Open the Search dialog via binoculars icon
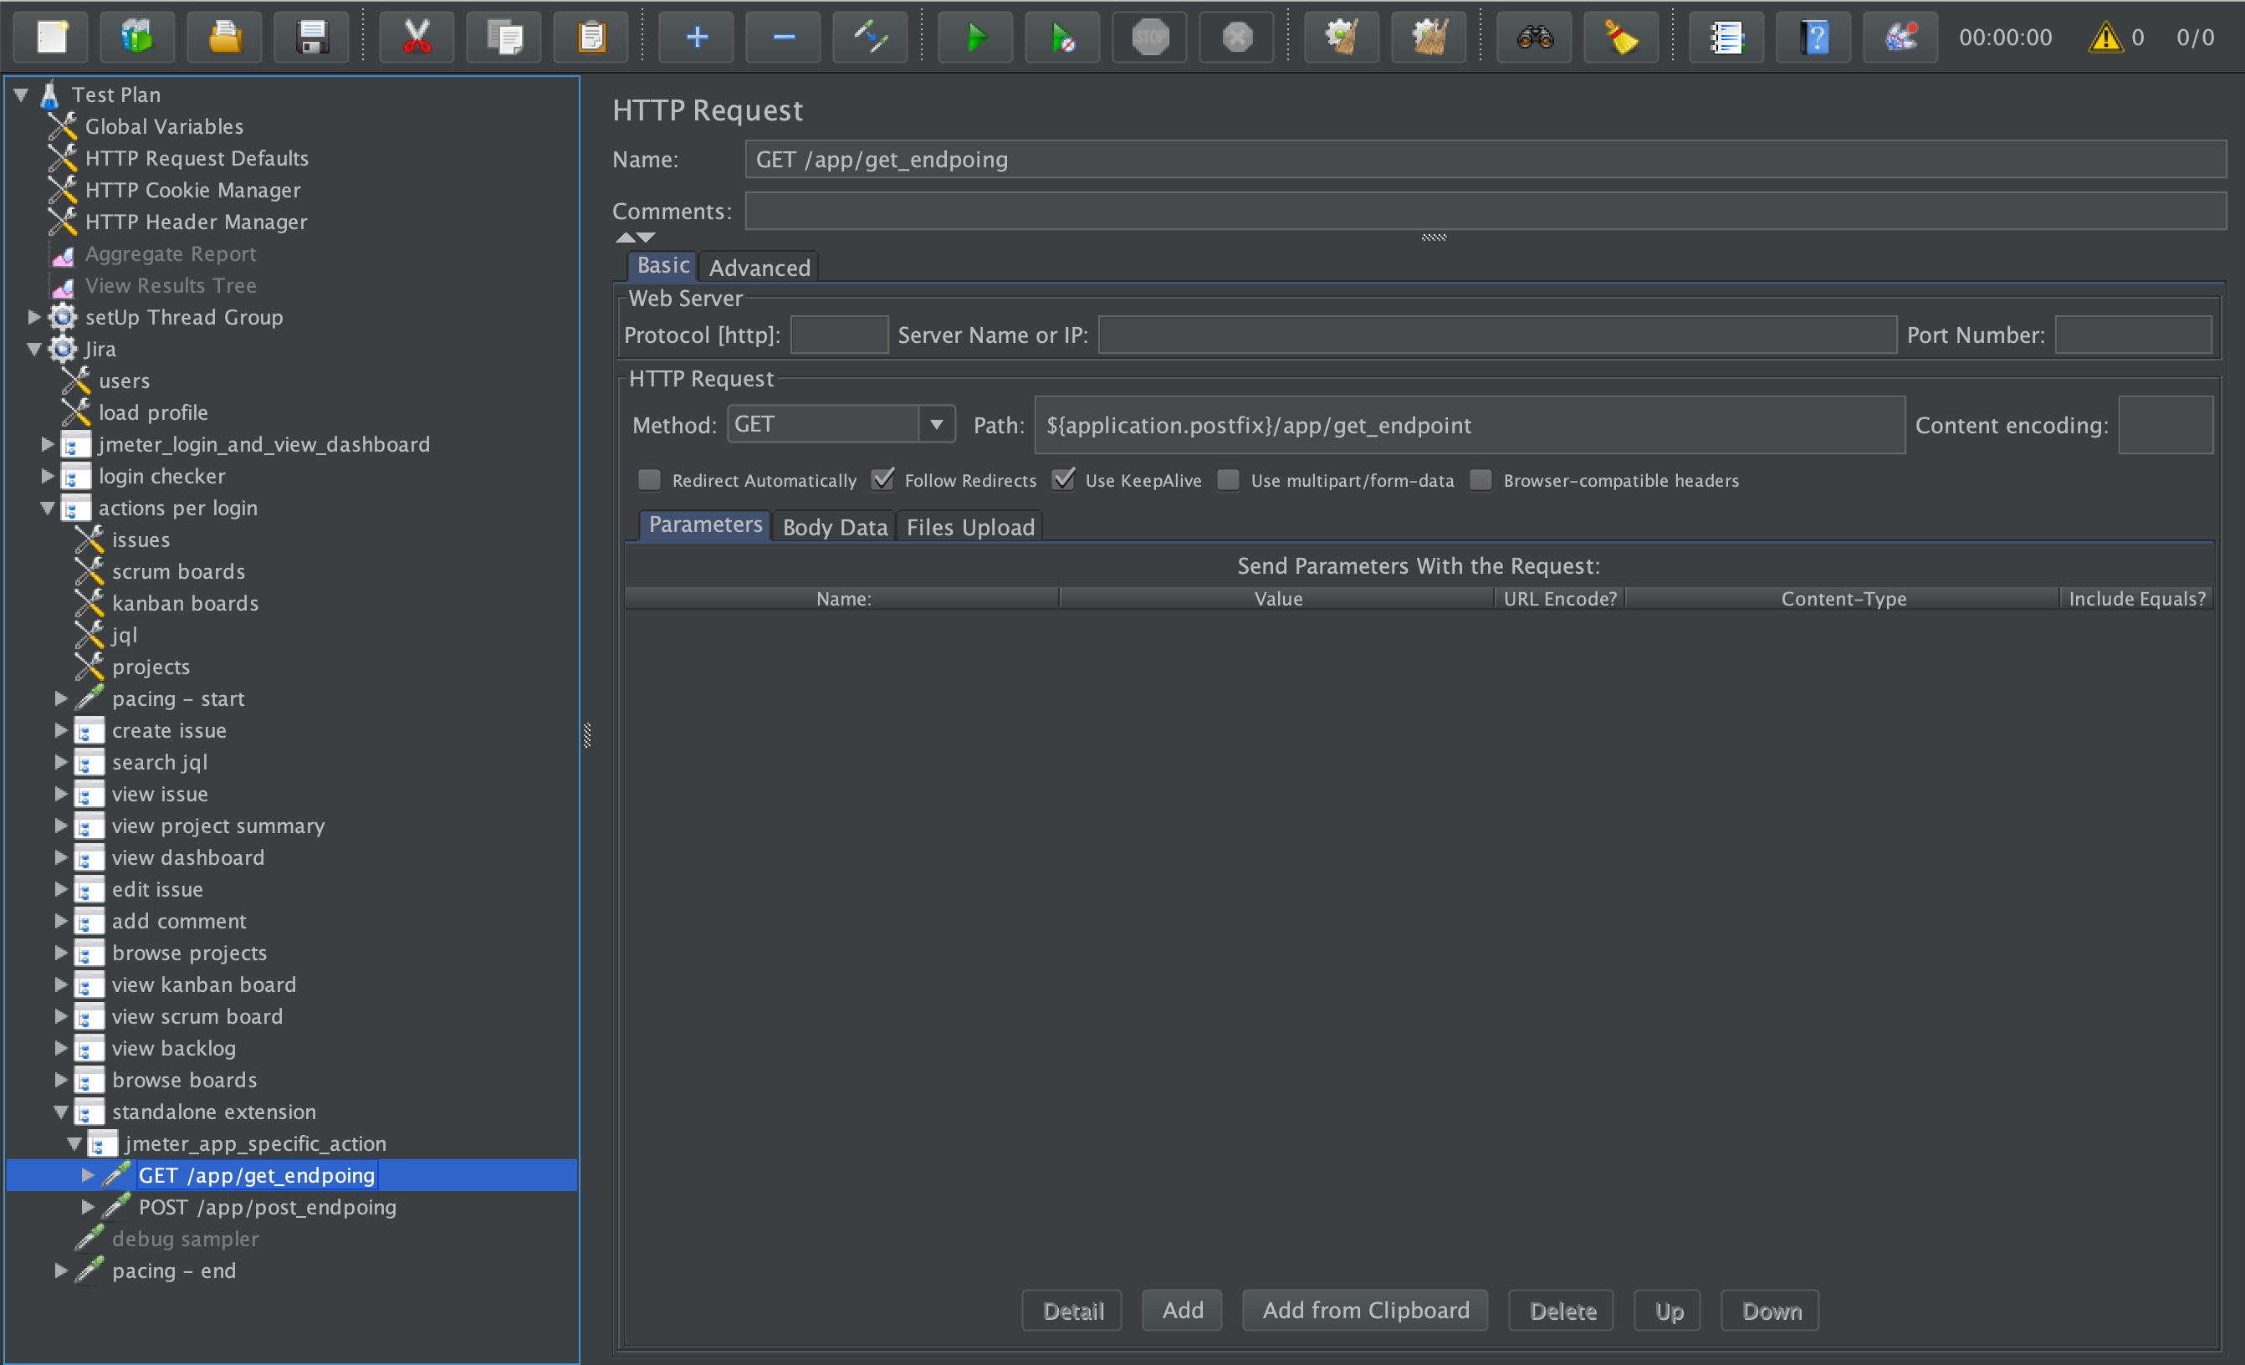Image resolution: width=2245 pixels, height=1365 pixels. (x=1533, y=38)
